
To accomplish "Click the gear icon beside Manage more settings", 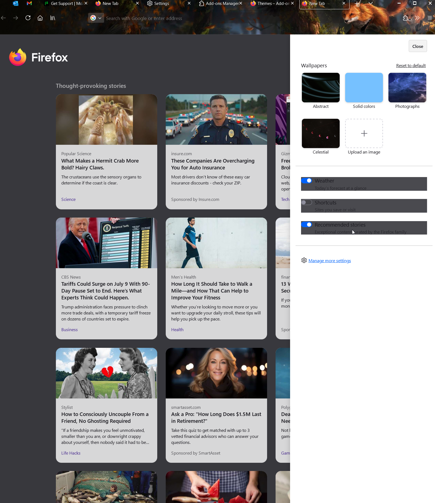I will click(304, 261).
